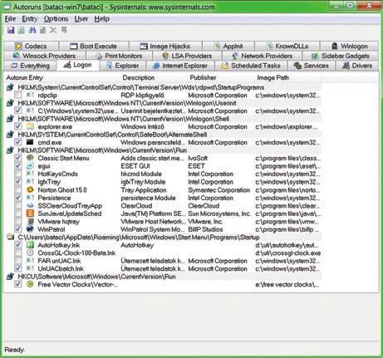Click the cmd.exe console icon

pyautogui.click(x=30, y=142)
